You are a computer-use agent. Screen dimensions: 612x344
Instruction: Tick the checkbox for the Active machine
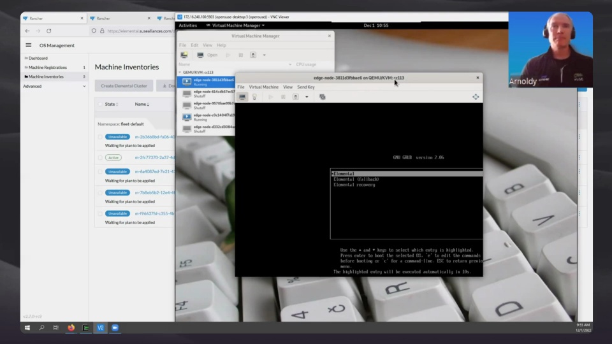click(100, 157)
